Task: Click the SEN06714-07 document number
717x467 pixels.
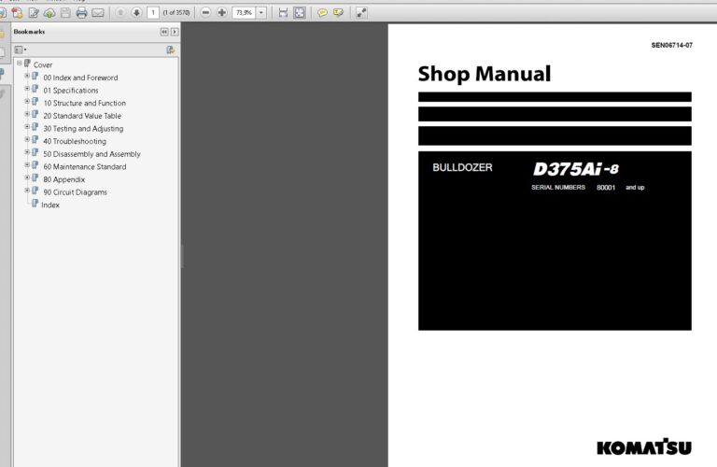Action: point(672,45)
